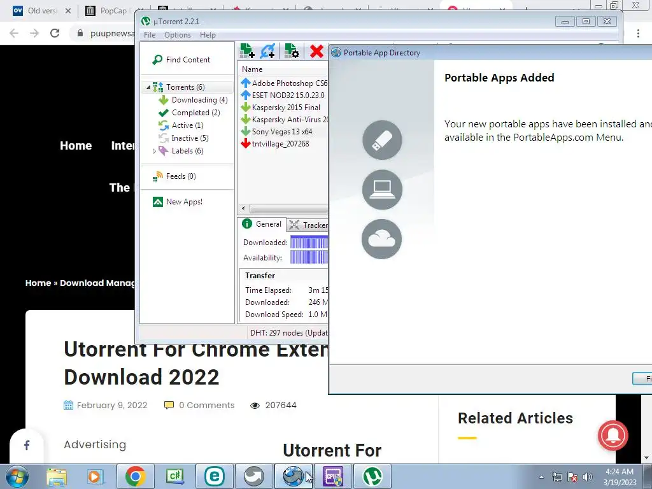Open the C# application icon in the taskbar

pyautogui.click(x=175, y=476)
